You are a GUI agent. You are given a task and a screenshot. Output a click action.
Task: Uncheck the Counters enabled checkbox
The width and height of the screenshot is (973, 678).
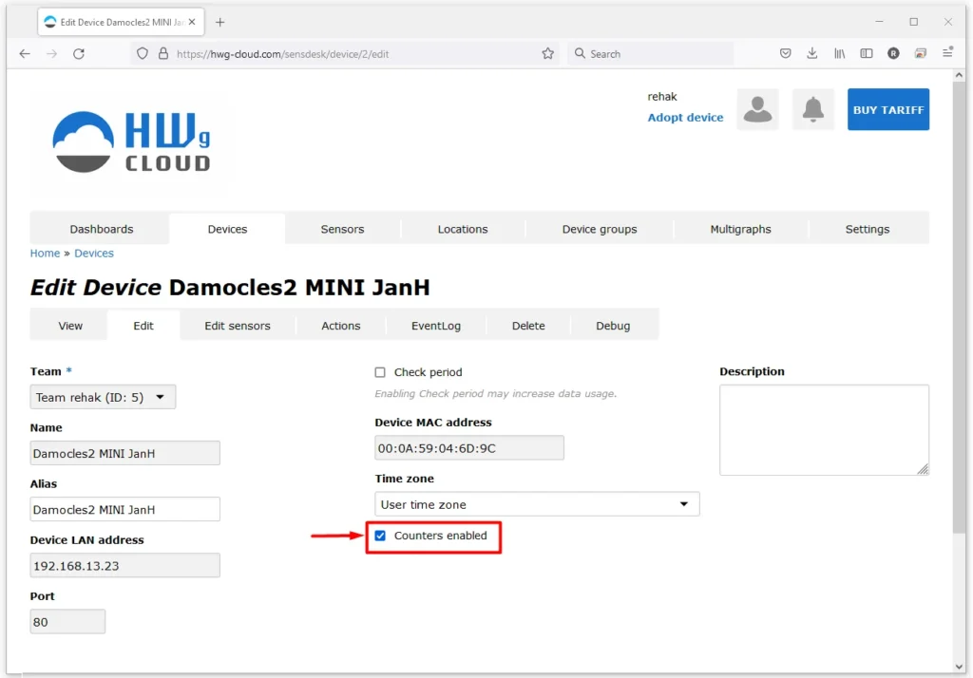tap(380, 536)
